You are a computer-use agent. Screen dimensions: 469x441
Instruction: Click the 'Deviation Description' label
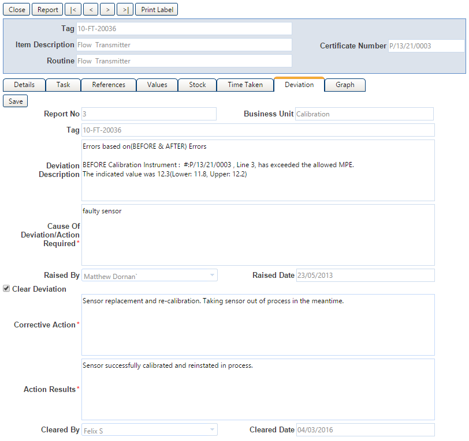tap(59, 170)
